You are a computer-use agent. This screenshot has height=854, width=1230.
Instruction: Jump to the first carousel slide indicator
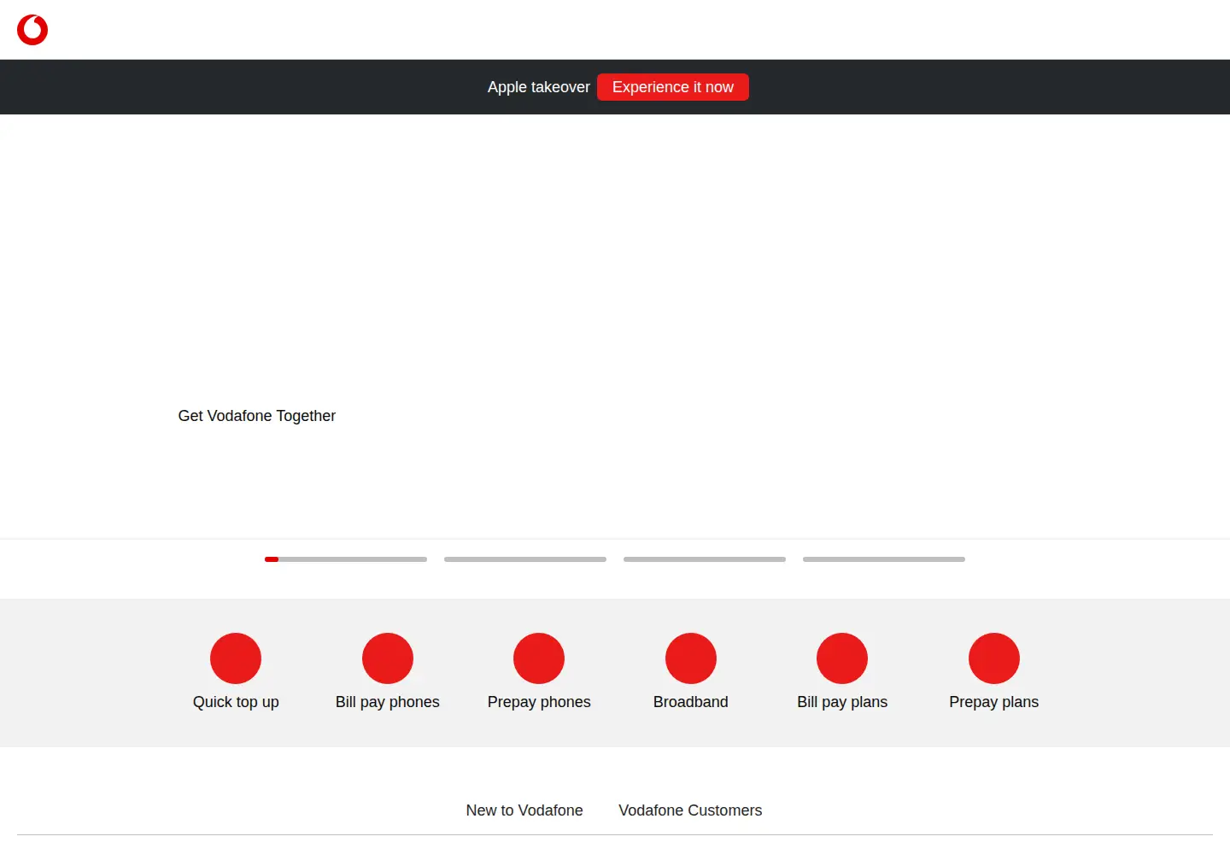pos(346,559)
